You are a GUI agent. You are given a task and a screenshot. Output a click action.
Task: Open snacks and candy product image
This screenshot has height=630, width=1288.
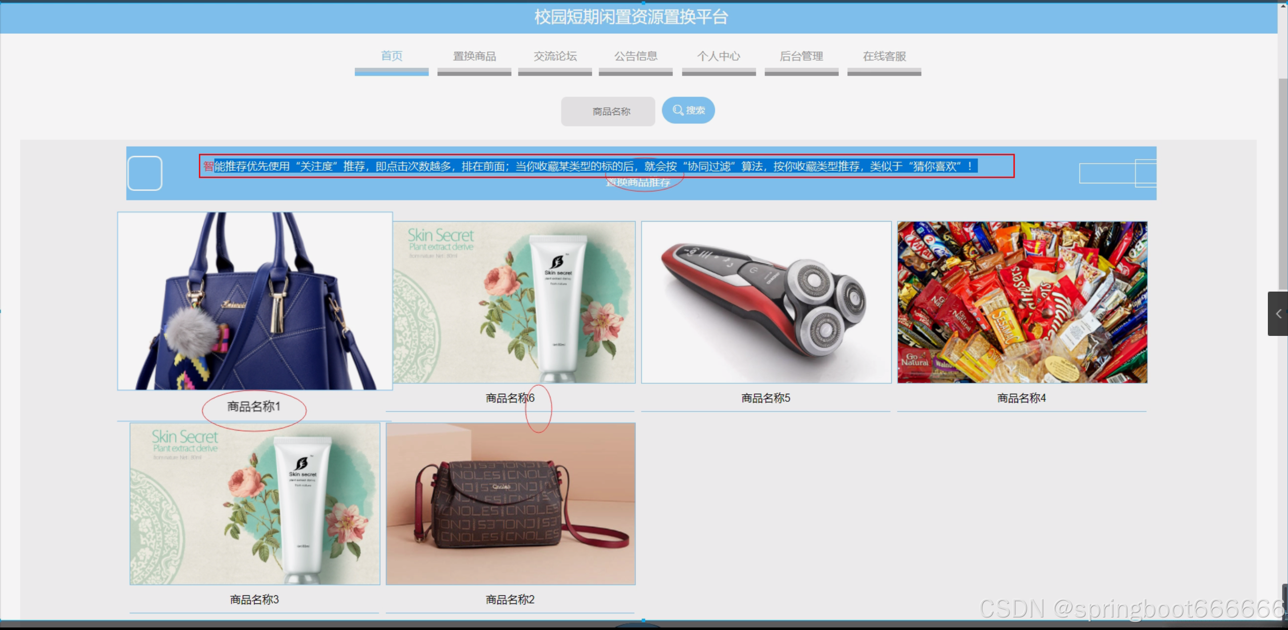(1022, 302)
